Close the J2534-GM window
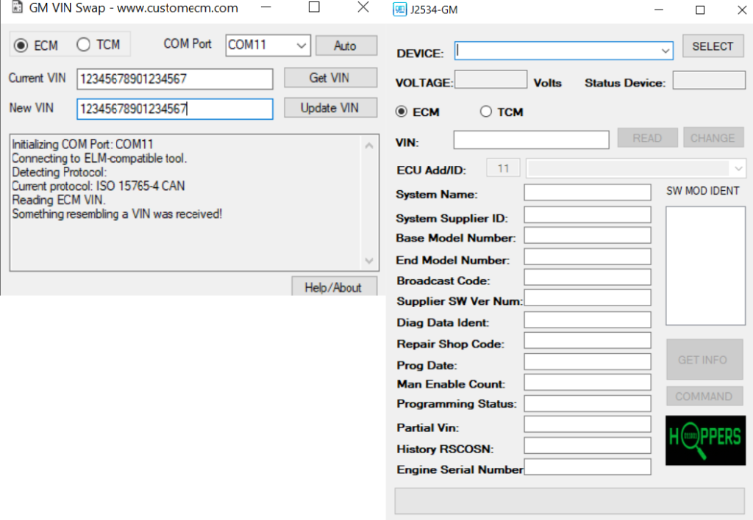753x520 pixels. pos(742,10)
